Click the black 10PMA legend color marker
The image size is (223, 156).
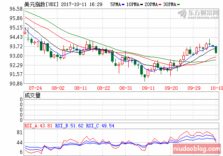[142, 5]
